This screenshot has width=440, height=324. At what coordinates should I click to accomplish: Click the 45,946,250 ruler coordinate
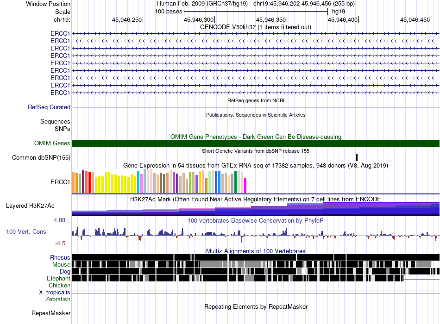click(x=127, y=19)
